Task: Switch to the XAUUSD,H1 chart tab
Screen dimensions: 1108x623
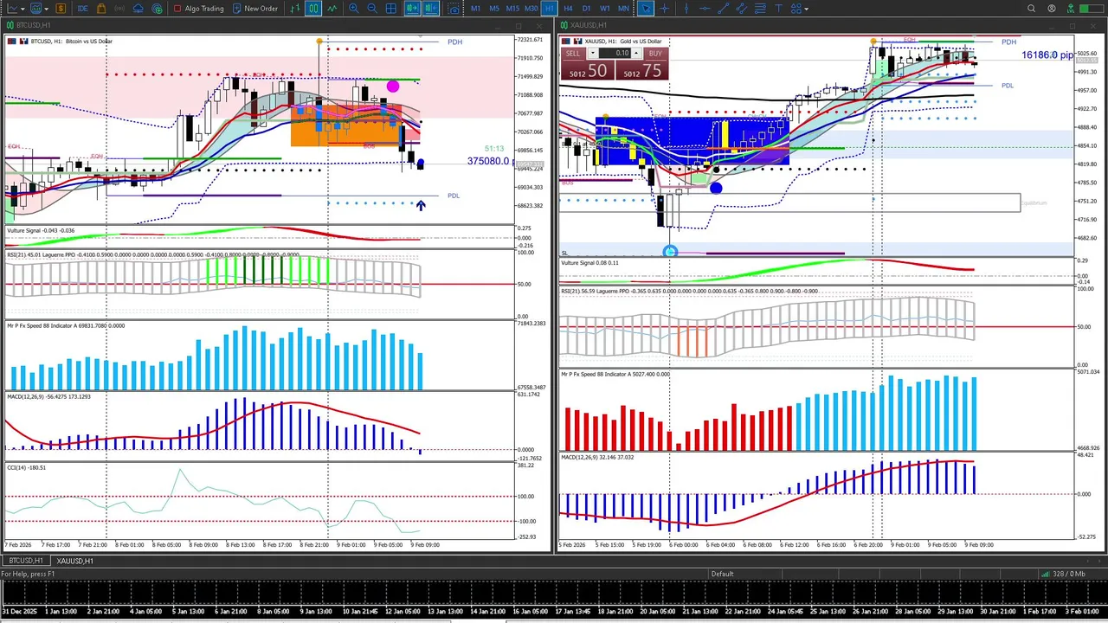Action: (x=75, y=561)
